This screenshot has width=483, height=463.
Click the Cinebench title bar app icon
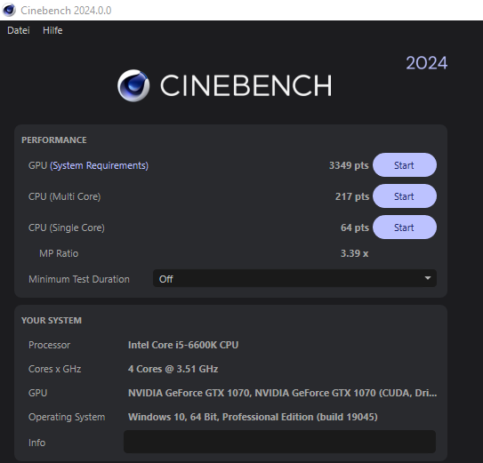coord(9,10)
